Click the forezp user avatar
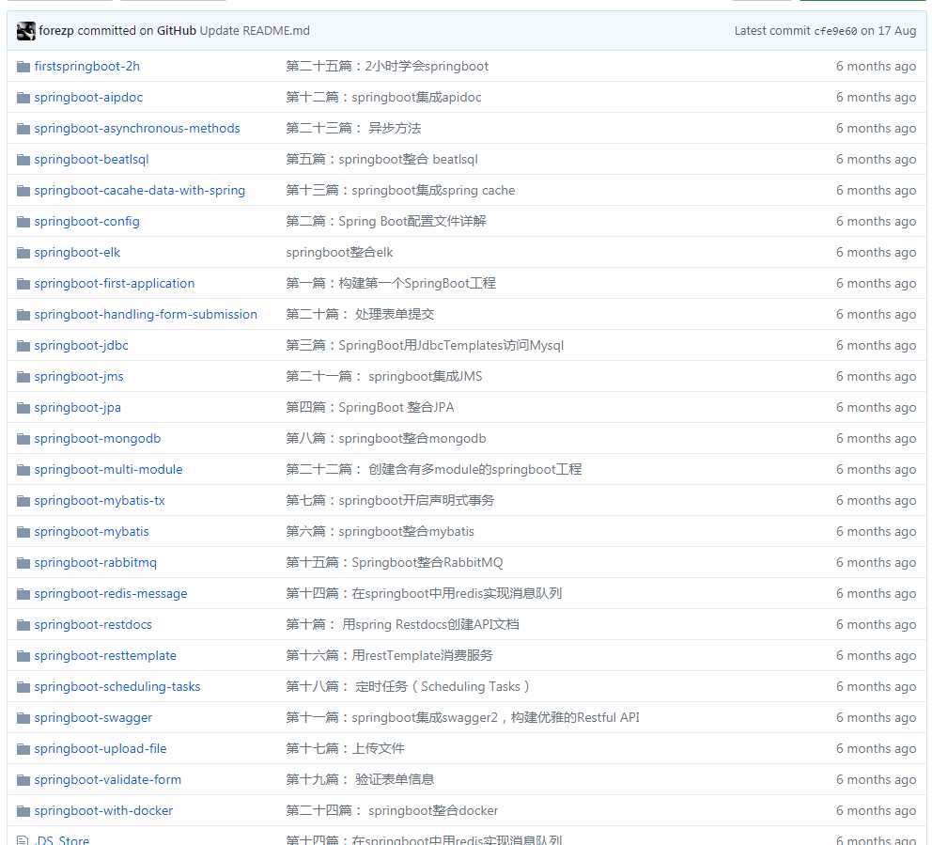This screenshot has width=932, height=845. tap(26, 31)
